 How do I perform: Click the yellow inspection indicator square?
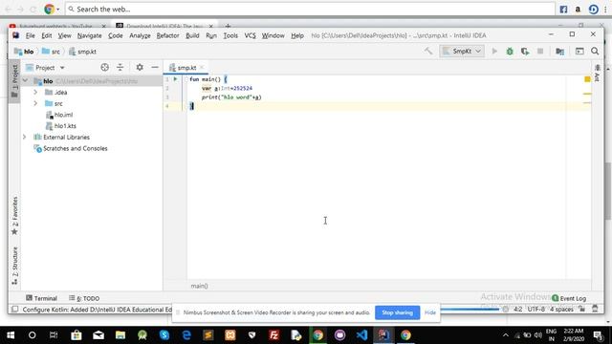pos(587,79)
